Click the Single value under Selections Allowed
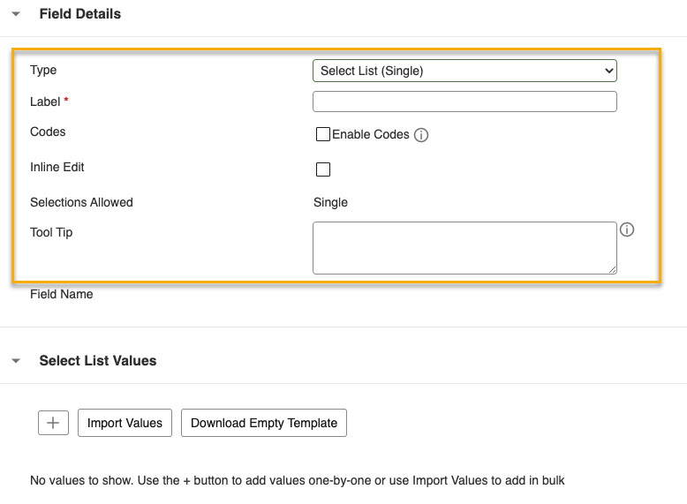The height and width of the screenshot is (504, 687). [x=330, y=202]
